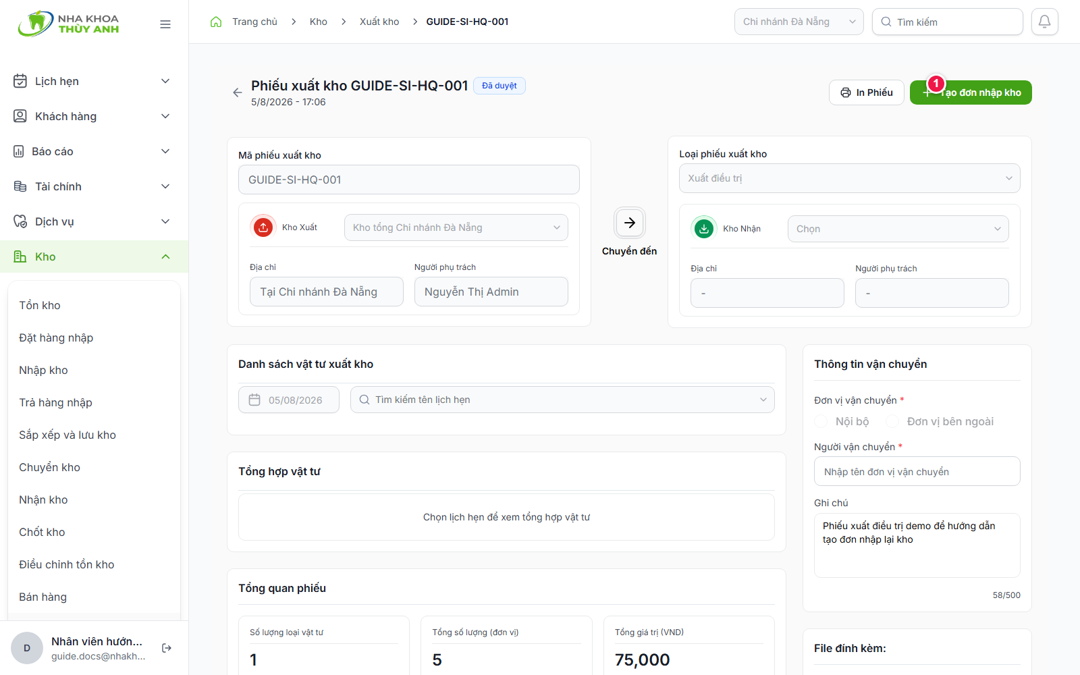The image size is (1080, 675).
Task: Open the Tìm kiếm tên lịch hẹn dropdown
Action: [562, 400]
